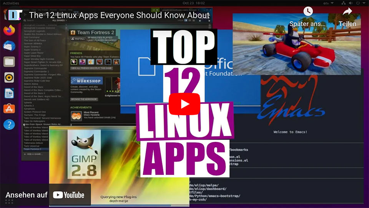Open Firefox from the Ubuntu dock
Screen dimensions: 369x208
tap(9, 30)
